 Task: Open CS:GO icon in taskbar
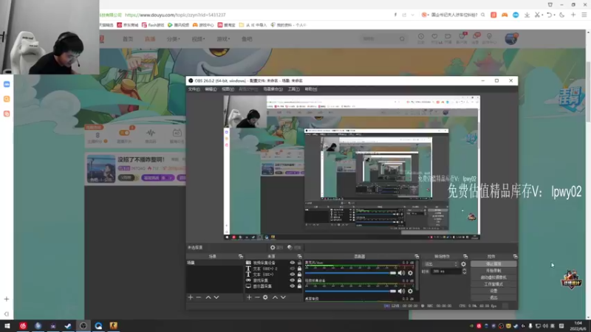(x=114, y=326)
